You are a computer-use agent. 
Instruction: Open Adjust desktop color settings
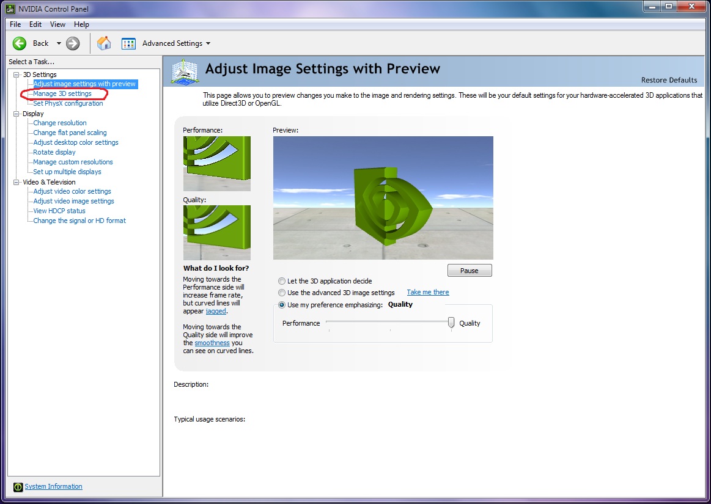click(76, 142)
